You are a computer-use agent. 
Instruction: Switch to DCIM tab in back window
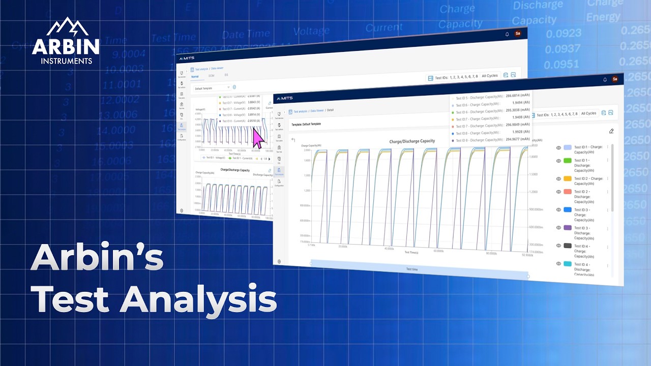[x=211, y=76]
